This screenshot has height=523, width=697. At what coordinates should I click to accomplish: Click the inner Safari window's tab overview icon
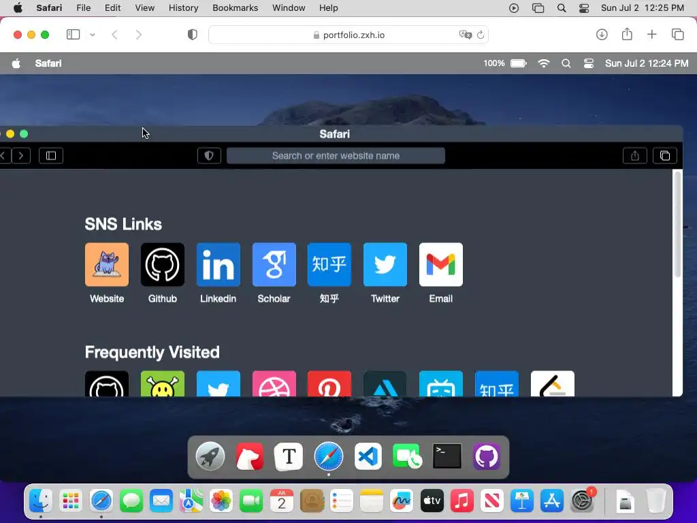(x=664, y=156)
